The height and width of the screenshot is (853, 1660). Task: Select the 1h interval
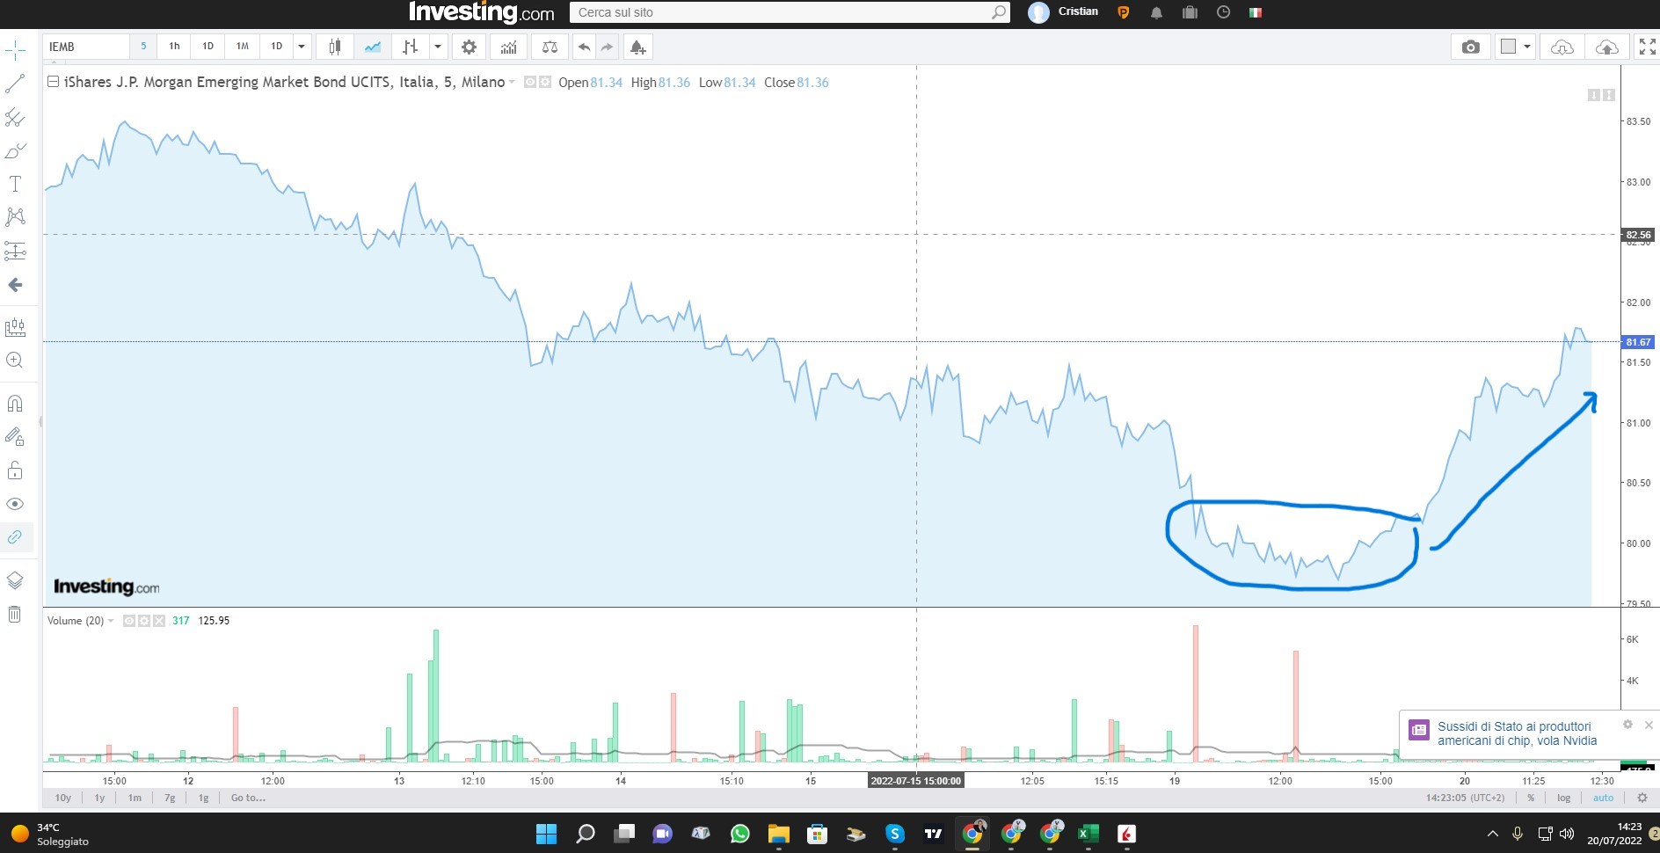click(174, 47)
